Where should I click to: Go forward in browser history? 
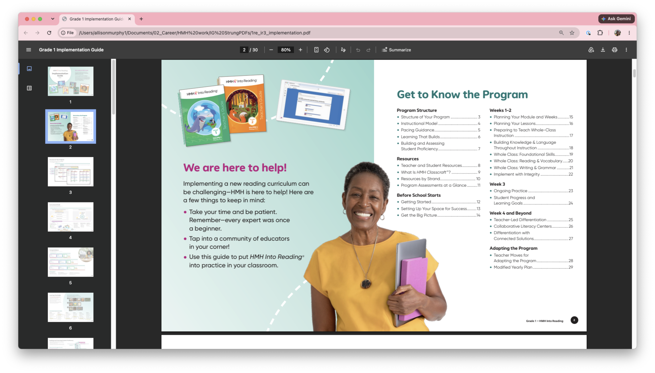coord(37,33)
